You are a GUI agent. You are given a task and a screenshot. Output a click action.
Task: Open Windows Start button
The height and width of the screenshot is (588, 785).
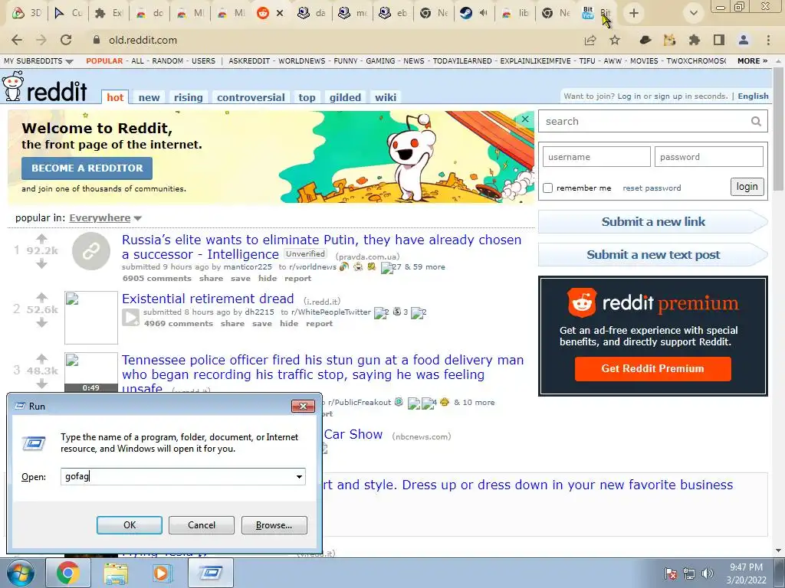[x=21, y=573]
